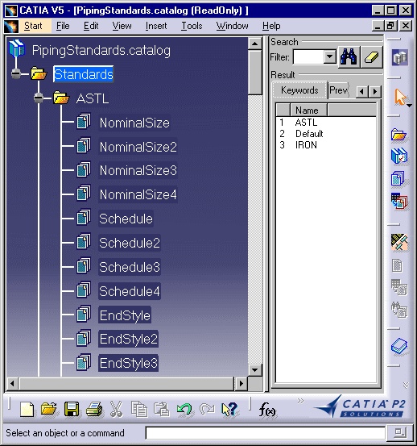Open the Insert menu

tap(156, 26)
